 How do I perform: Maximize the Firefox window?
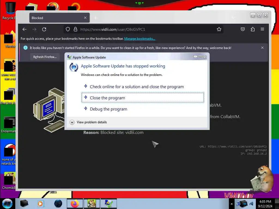[x=259, y=16]
